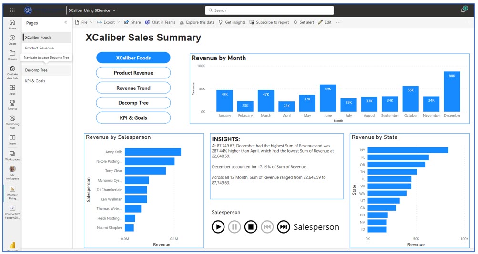Click the XCaliber Sales Summary heading

[143, 38]
